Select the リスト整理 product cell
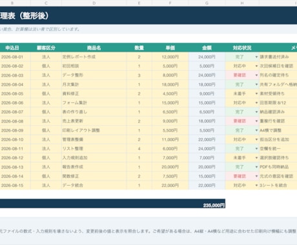This screenshot has width=297, height=245. pyautogui.click(x=94, y=149)
